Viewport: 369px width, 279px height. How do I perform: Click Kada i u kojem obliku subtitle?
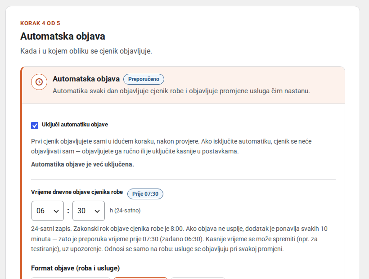pyautogui.click(x=86, y=51)
